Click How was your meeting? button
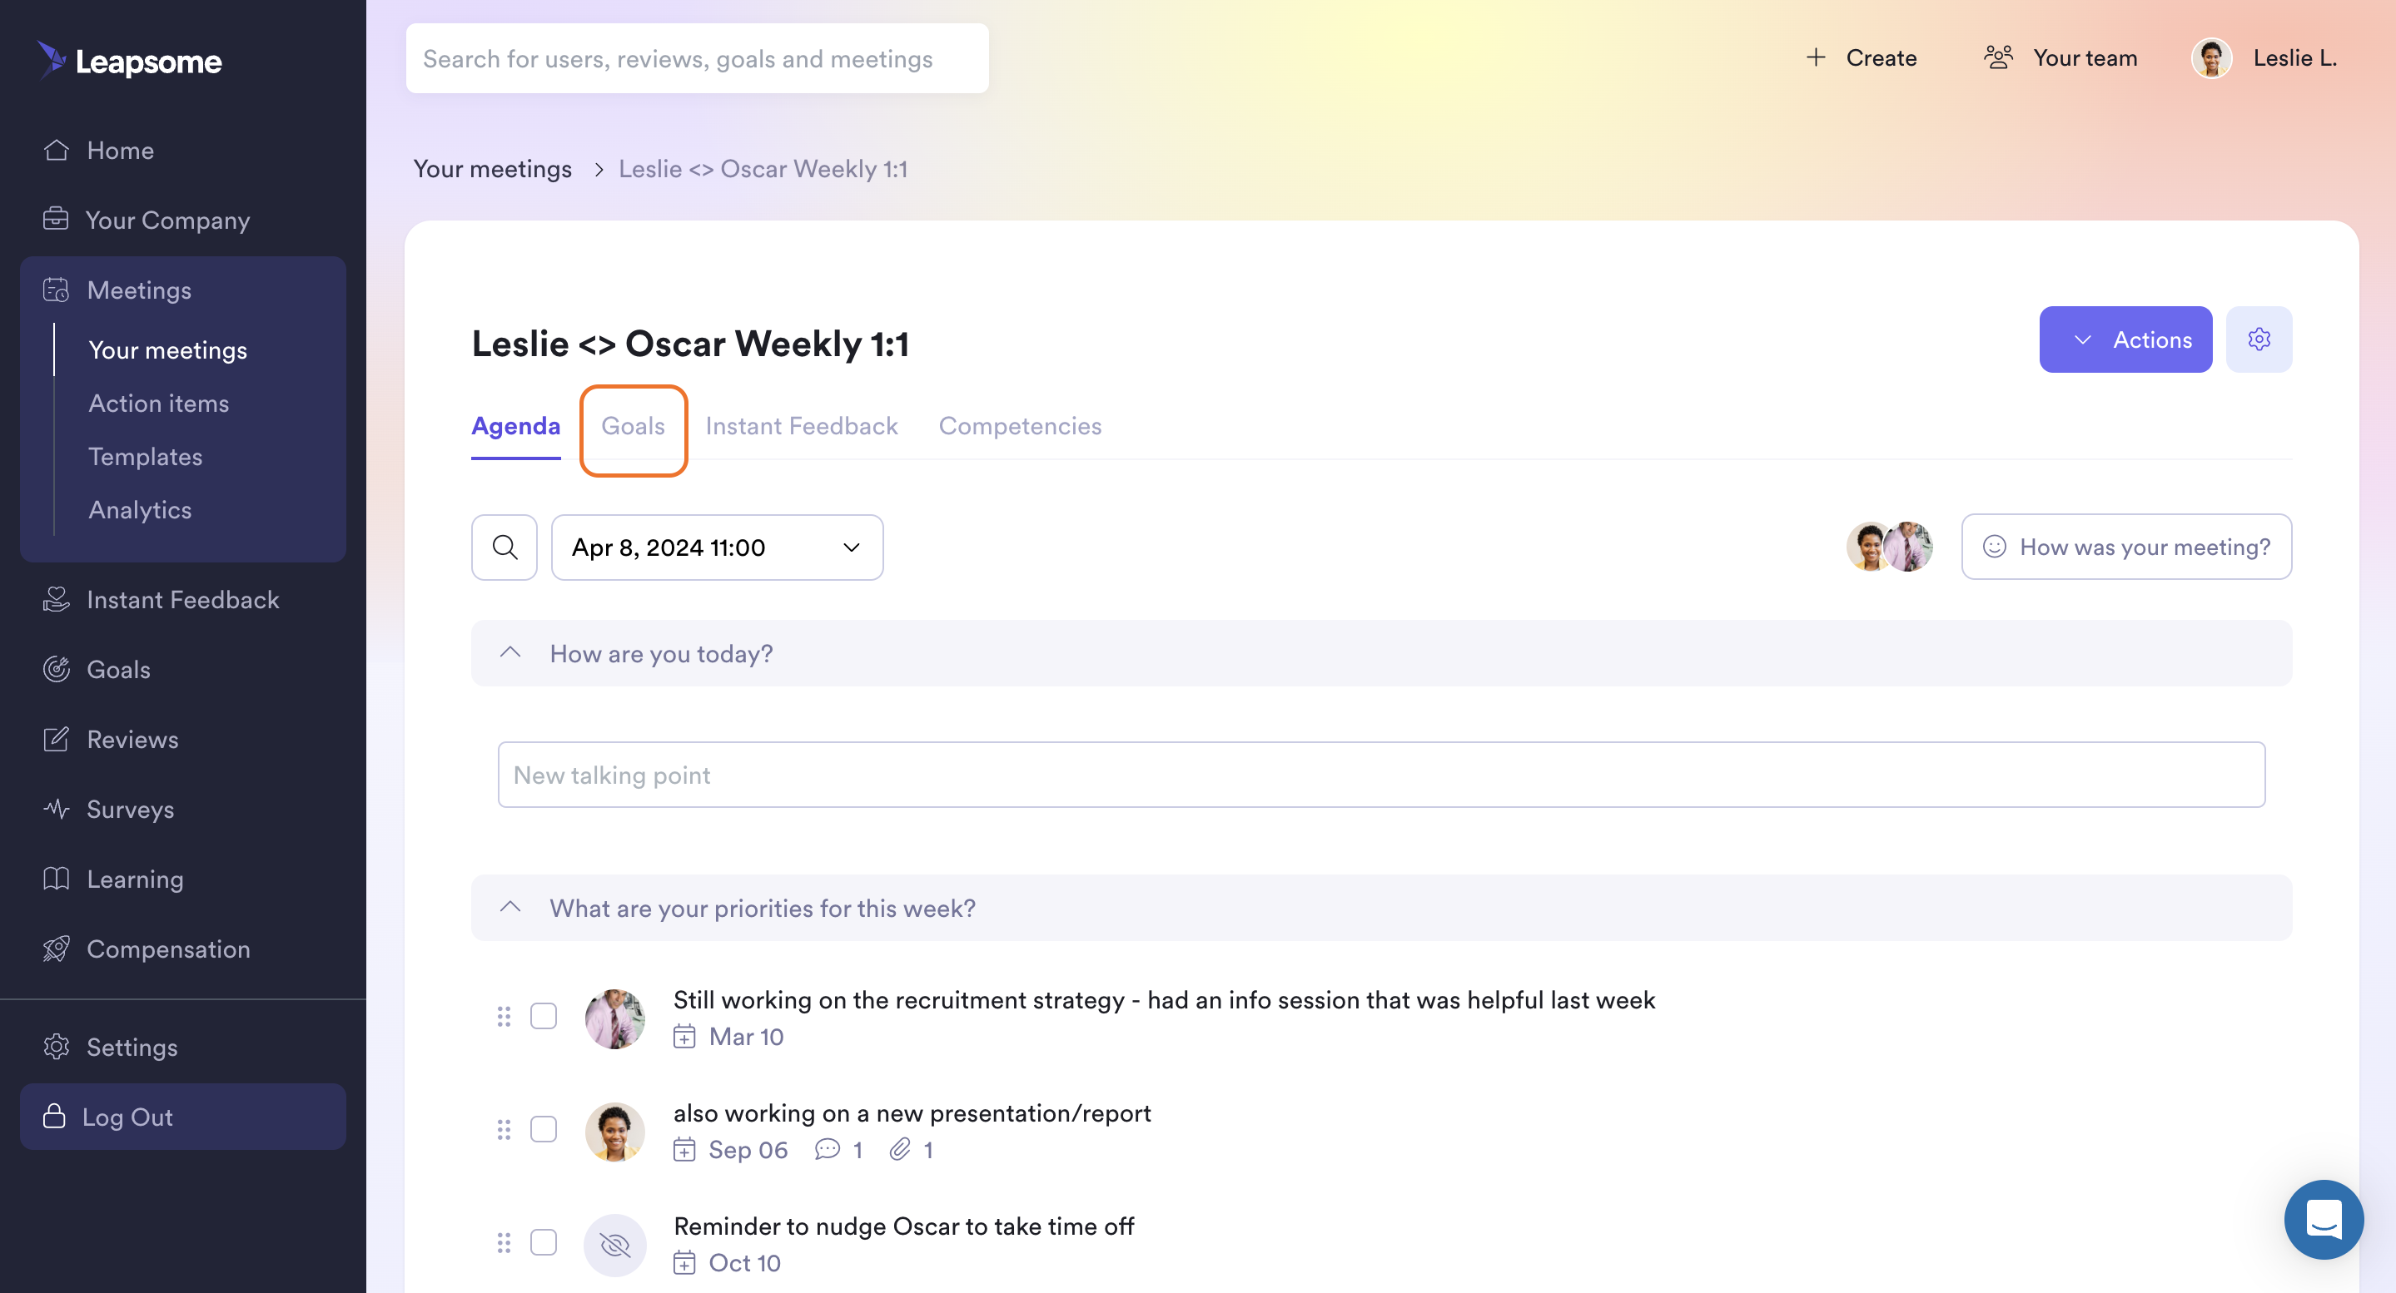2396x1293 pixels. pos(2125,547)
